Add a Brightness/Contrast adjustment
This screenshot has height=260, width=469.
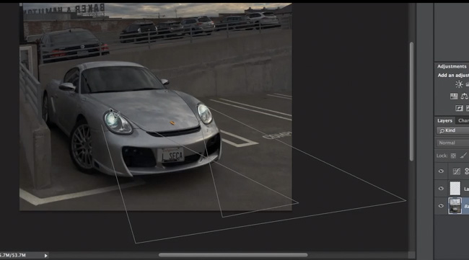pos(459,84)
